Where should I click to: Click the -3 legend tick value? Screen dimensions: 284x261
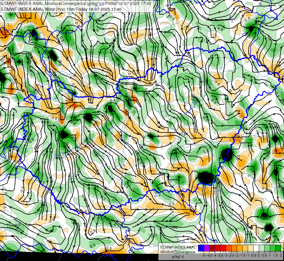pyautogui.click(x=226, y=255)
